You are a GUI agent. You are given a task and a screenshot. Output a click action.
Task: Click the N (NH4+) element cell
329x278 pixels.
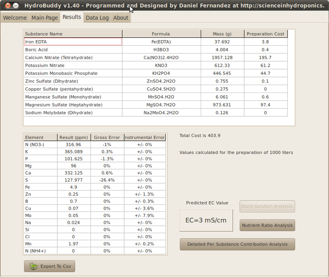click(40, 251)
